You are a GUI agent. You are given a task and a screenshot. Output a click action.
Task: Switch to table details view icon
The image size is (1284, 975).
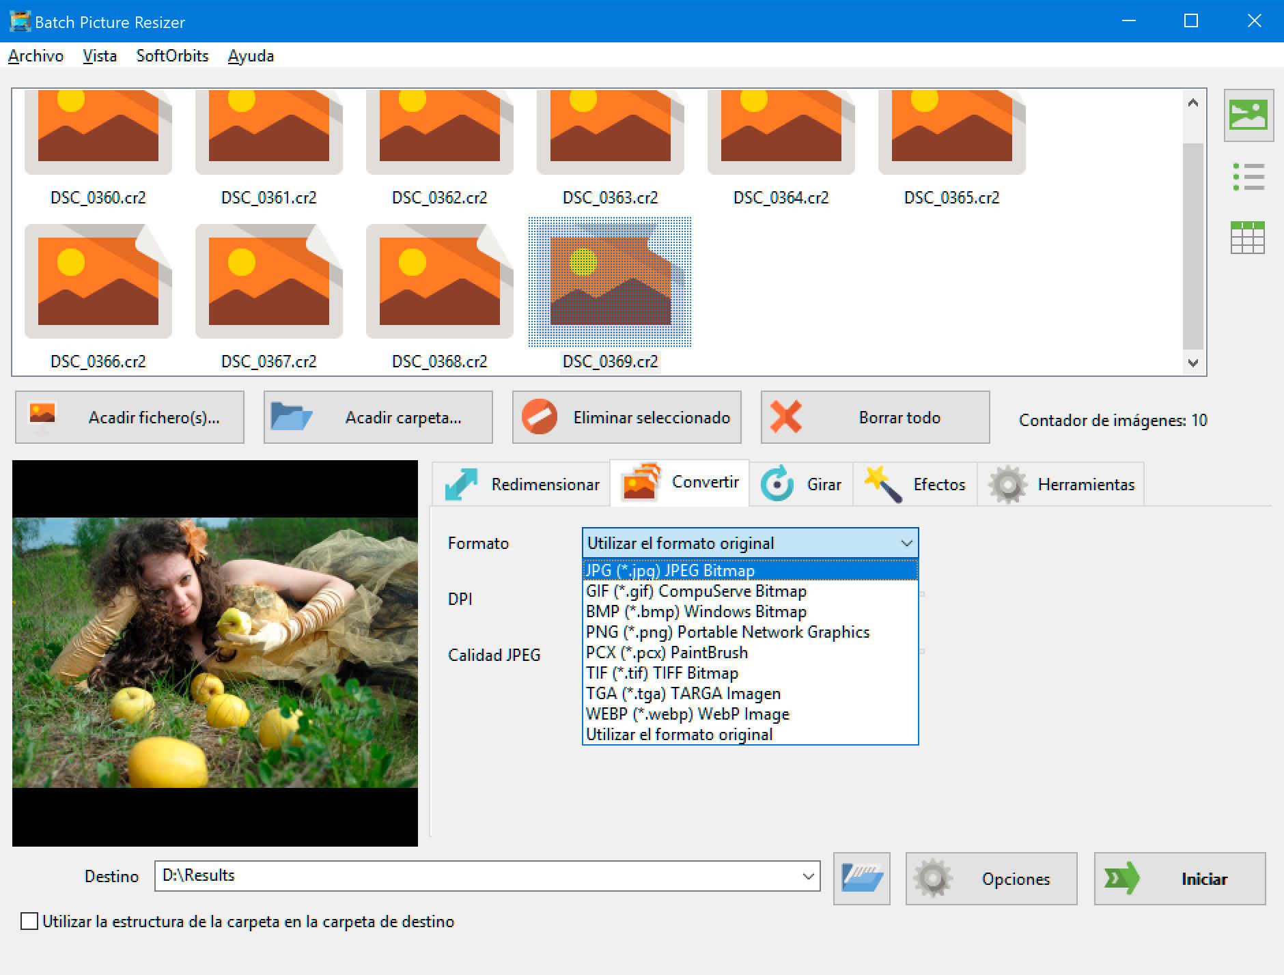point(1248,238)
